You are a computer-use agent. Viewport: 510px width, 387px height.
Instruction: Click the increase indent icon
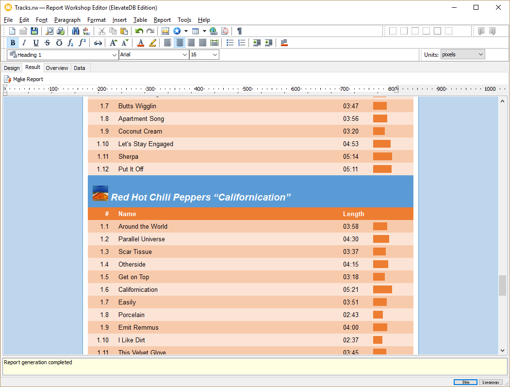pos(268,43)
